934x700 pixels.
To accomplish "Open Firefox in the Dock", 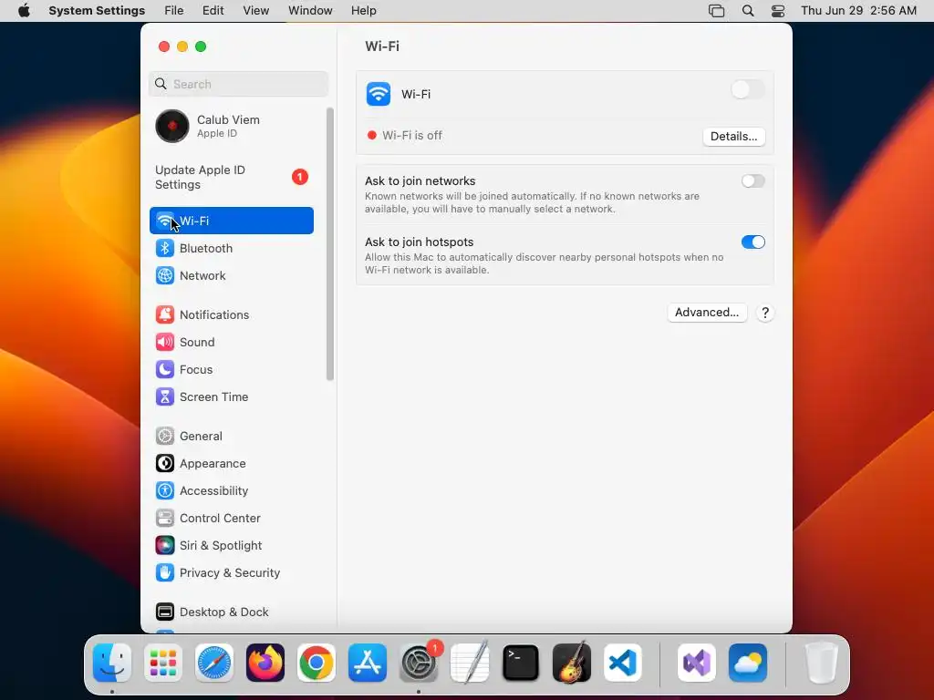I will click(265, 663).
